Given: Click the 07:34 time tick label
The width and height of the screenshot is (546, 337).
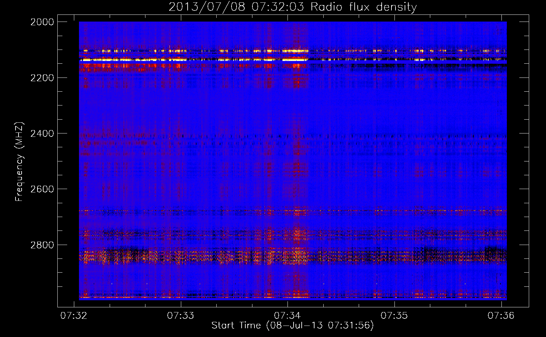Looking at the screenshot, I should pos(288,315).
